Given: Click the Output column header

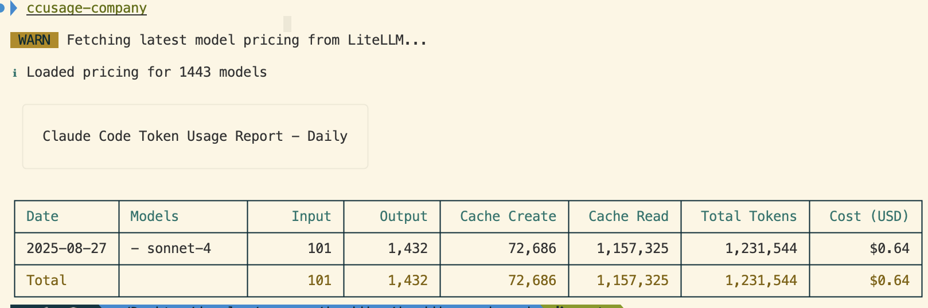Looking at the screenshot, I should point(404,216).
